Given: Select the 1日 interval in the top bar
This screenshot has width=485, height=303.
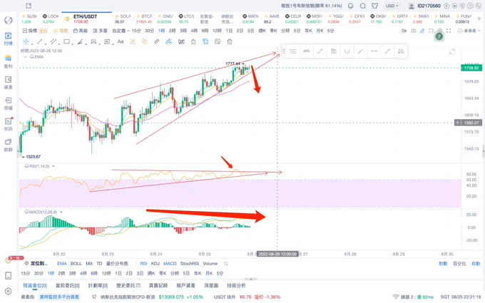Looking at the screenshot, I should point(229,31).
